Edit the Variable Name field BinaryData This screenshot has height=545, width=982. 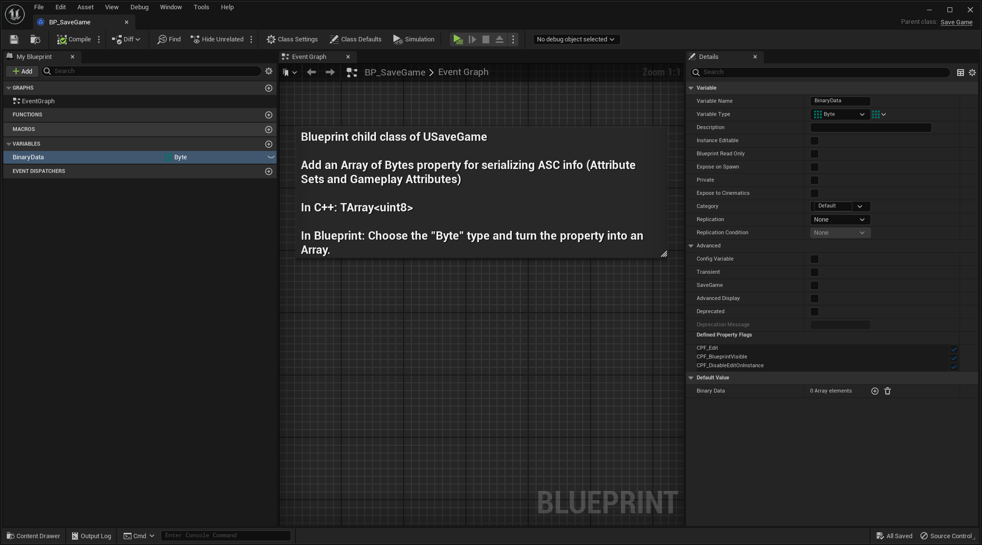tap(840, 101)
